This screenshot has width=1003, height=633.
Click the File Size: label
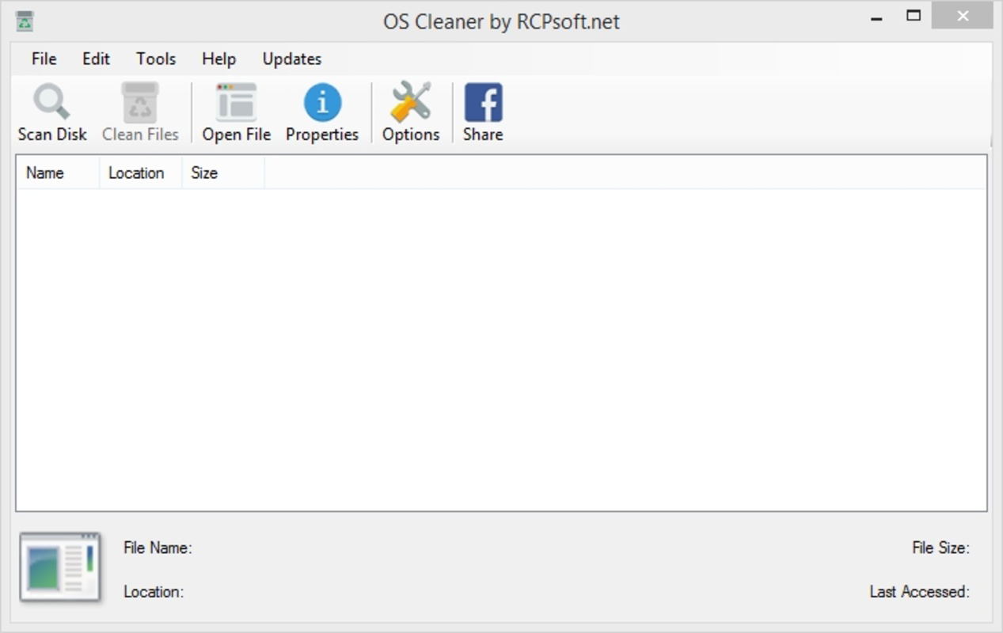coord(940,548)
